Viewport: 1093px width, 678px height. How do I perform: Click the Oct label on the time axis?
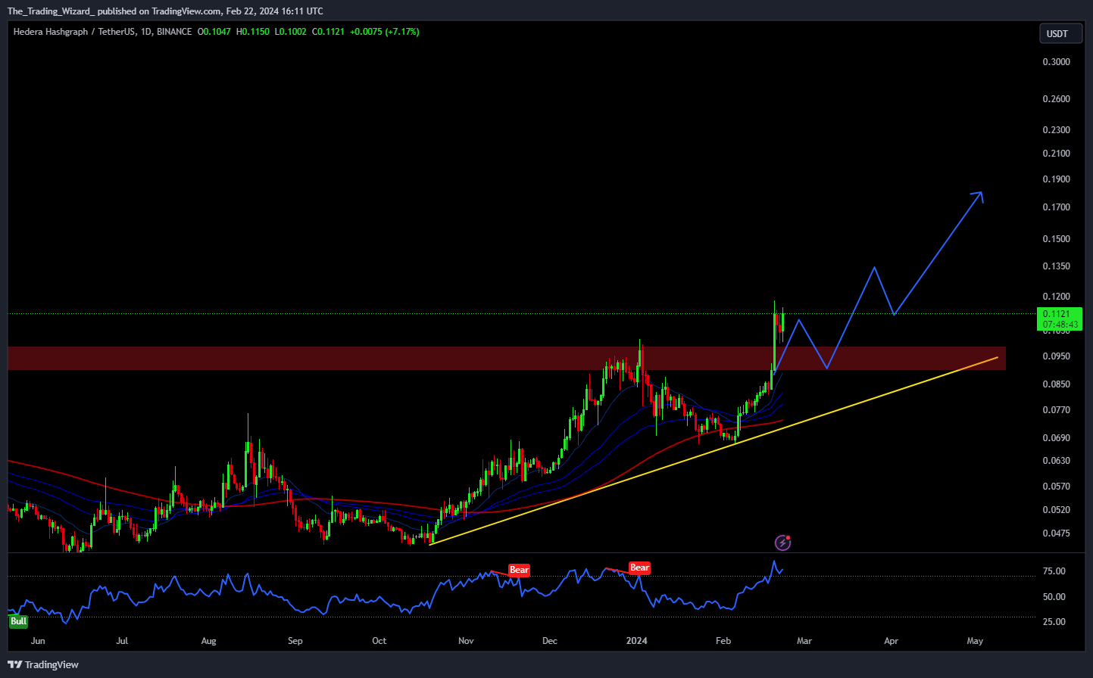point(379,641)
